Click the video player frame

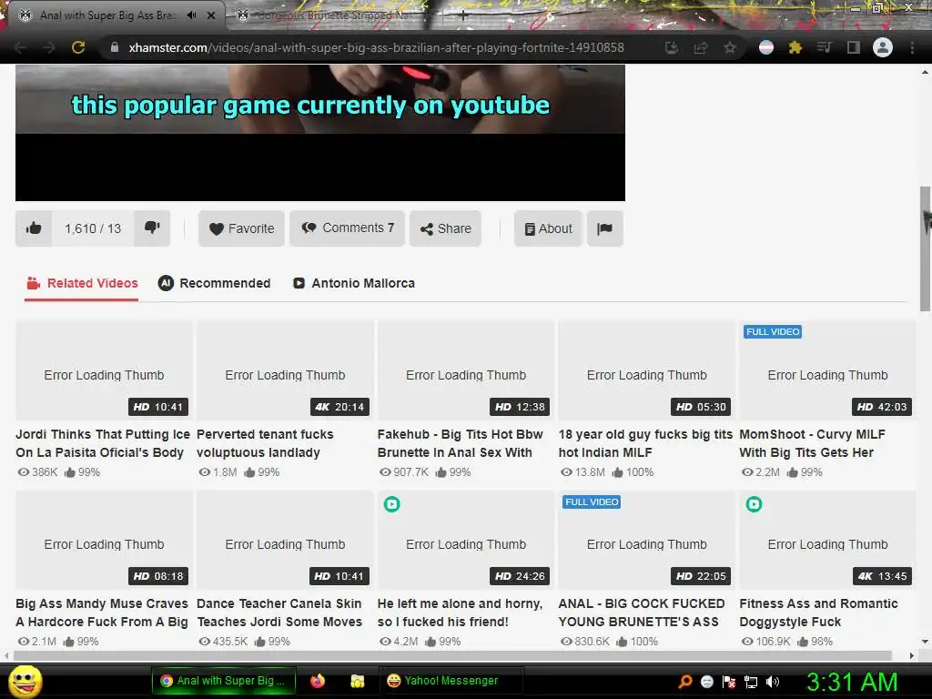(320, 133)
